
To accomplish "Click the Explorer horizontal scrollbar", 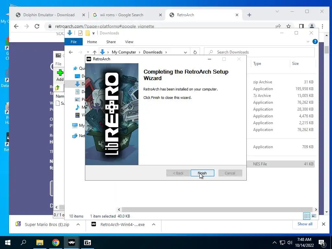I will point(218,209).
